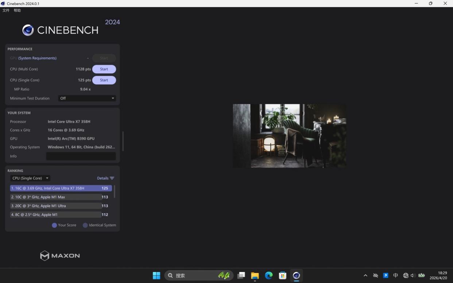Click the battery status tray icon
The image size is (453, 283).
click(x=422, y=275)
